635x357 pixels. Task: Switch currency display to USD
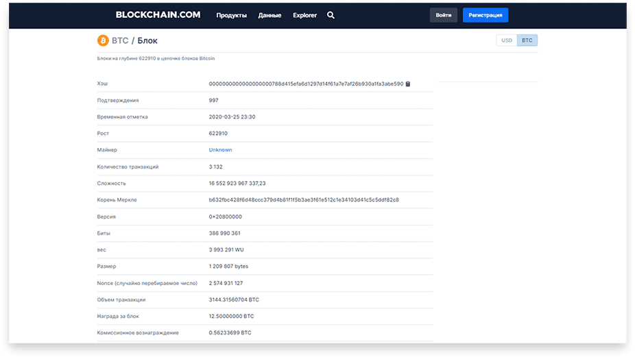pos(507,40)
